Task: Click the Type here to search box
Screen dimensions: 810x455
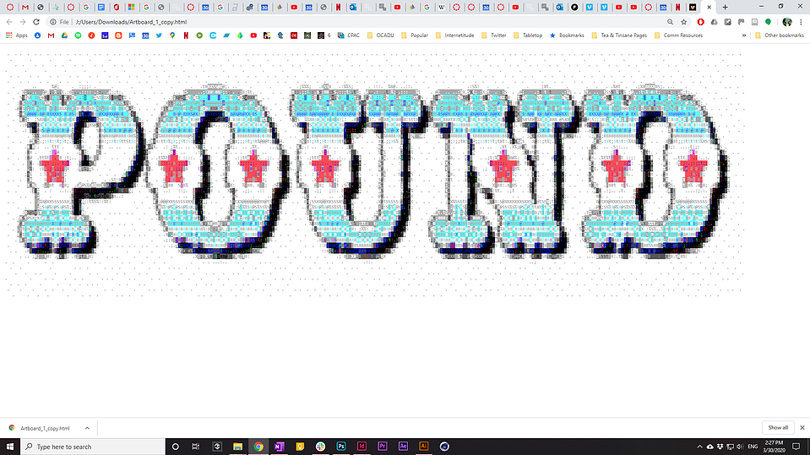Action: click(93, 447)
